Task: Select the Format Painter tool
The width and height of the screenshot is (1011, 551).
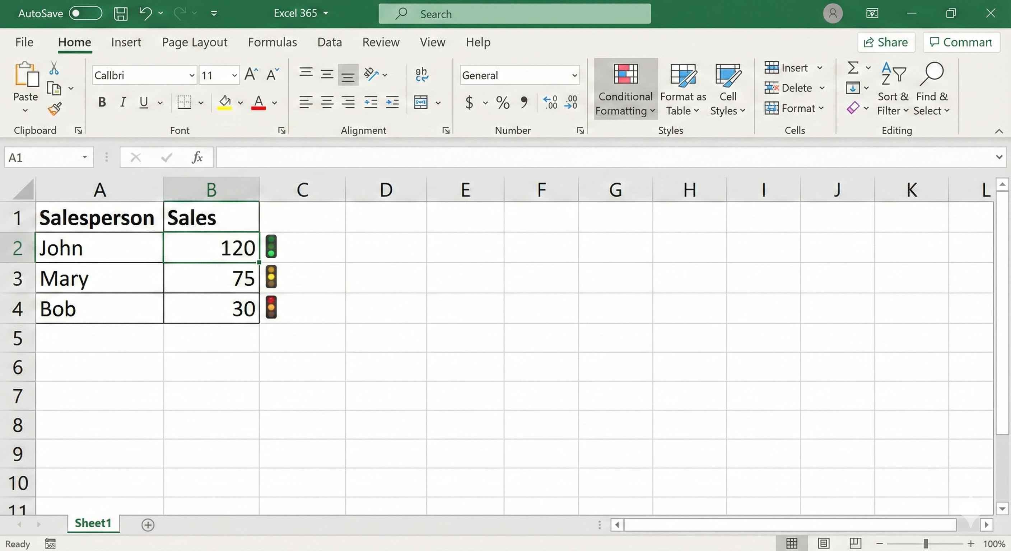Action: point(55,109)
